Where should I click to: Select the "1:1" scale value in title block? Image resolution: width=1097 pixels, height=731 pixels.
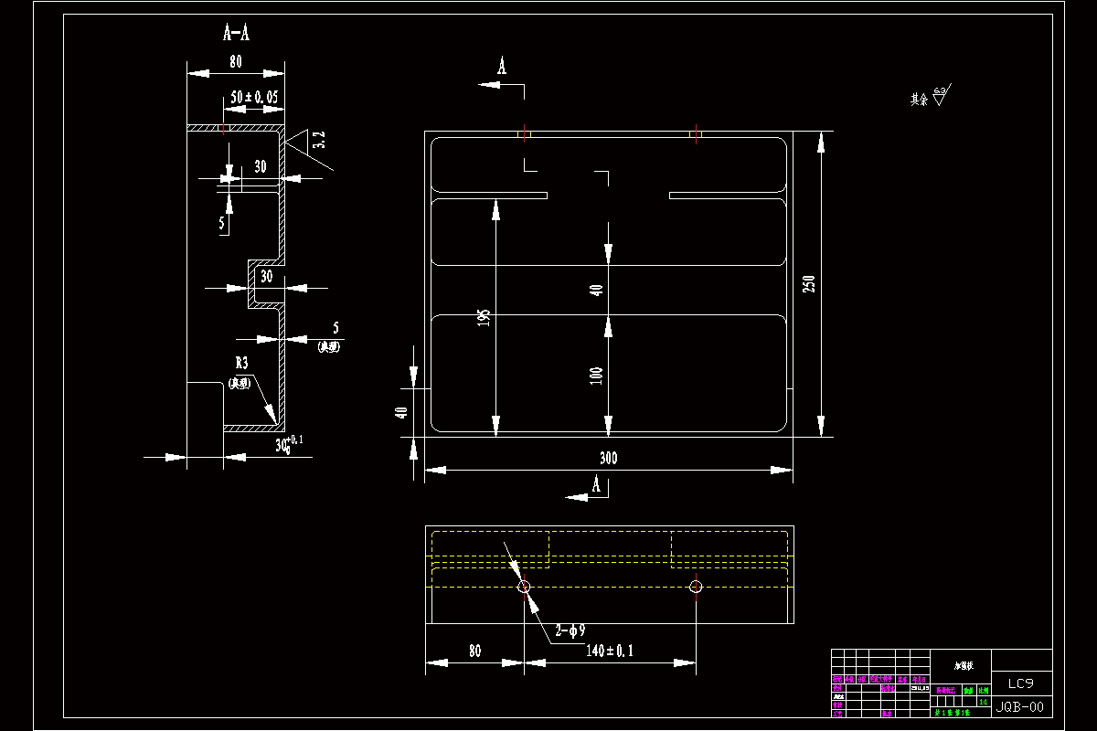pyautogui.click(x=983, y=701)
